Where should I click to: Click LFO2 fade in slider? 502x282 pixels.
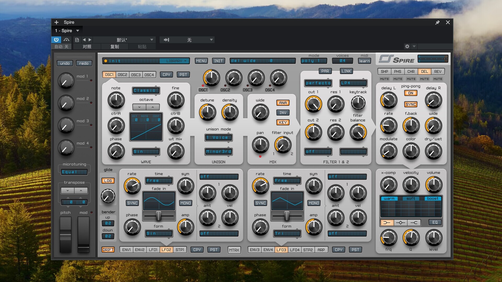coord(159,216)
